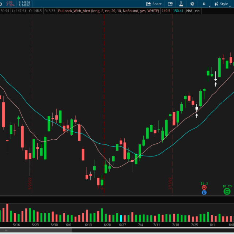
Task: Click the -1.39% percent change value
Action: point(10,5)
